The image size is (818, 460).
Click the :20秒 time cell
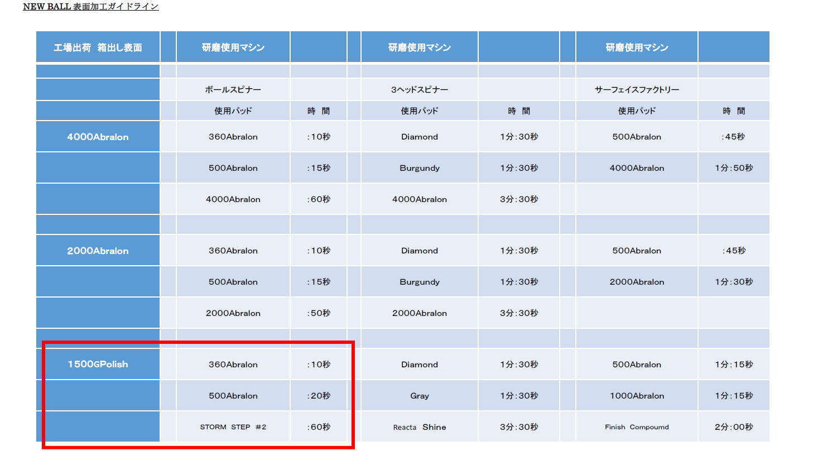click(x=319, y=396)
